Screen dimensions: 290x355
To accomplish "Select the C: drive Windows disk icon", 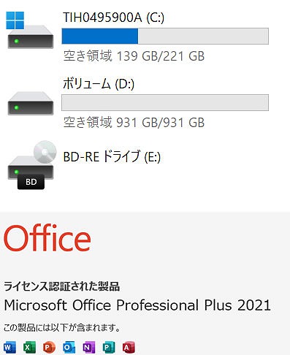I will coord(30,30).
